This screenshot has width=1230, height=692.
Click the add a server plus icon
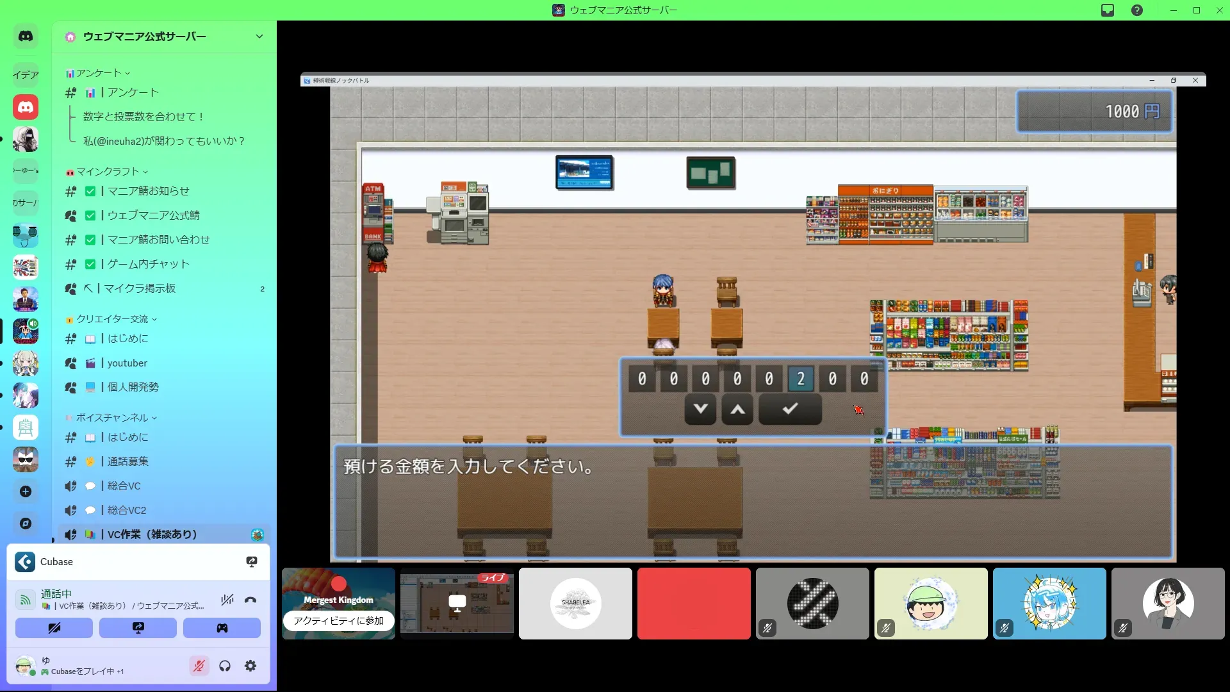point(26,491)
